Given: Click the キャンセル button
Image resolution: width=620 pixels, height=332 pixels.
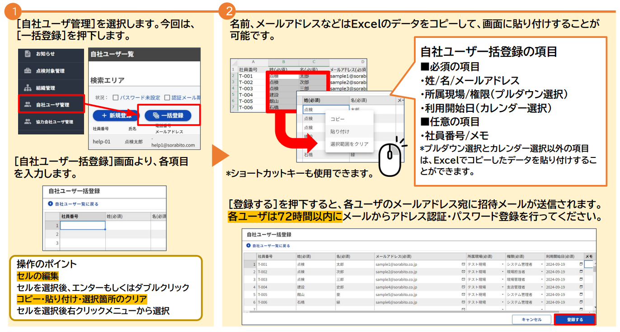Looking at the screenshot, I should [531, 319].
